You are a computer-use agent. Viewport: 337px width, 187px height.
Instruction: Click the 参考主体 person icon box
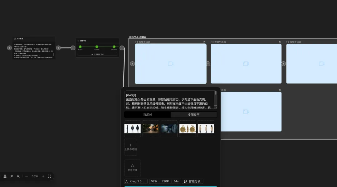click(132, 168)
